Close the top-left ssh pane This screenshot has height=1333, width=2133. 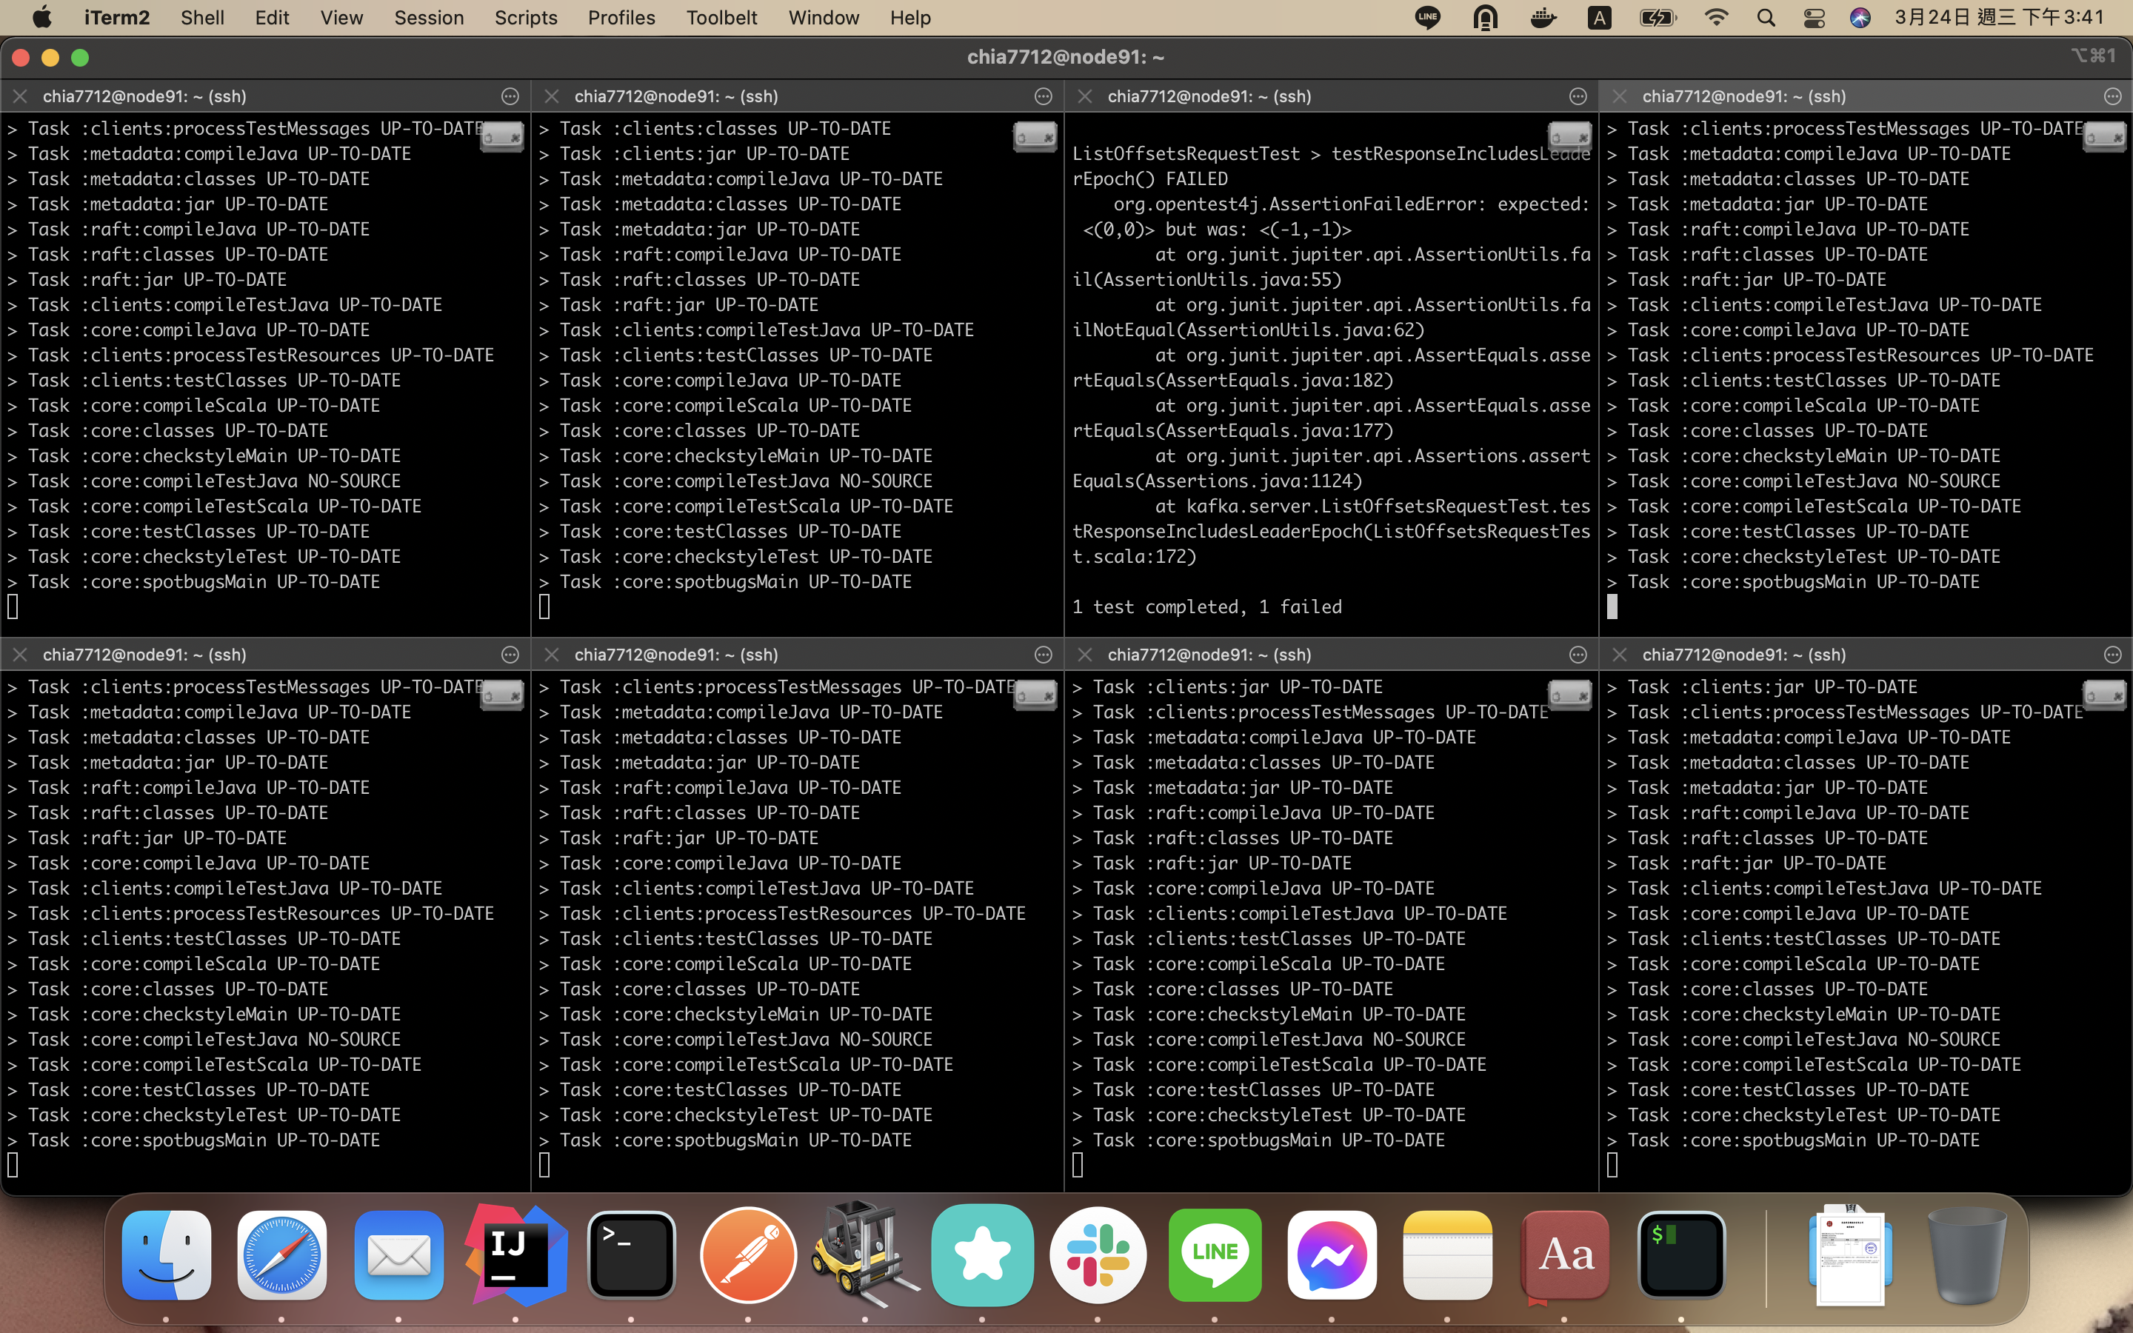point(20,96)
